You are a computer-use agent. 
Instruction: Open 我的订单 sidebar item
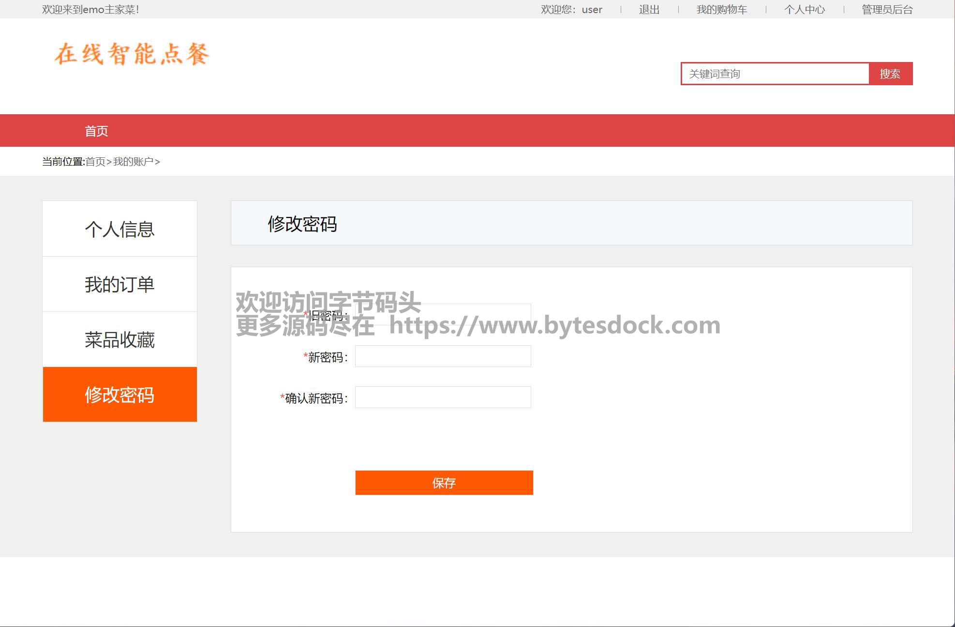pos(119,284)
